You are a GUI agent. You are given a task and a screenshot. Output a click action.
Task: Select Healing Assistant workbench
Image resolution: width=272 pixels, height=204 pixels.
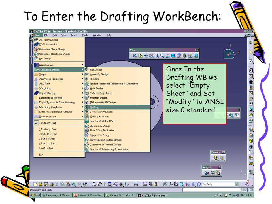coord(117,116)
